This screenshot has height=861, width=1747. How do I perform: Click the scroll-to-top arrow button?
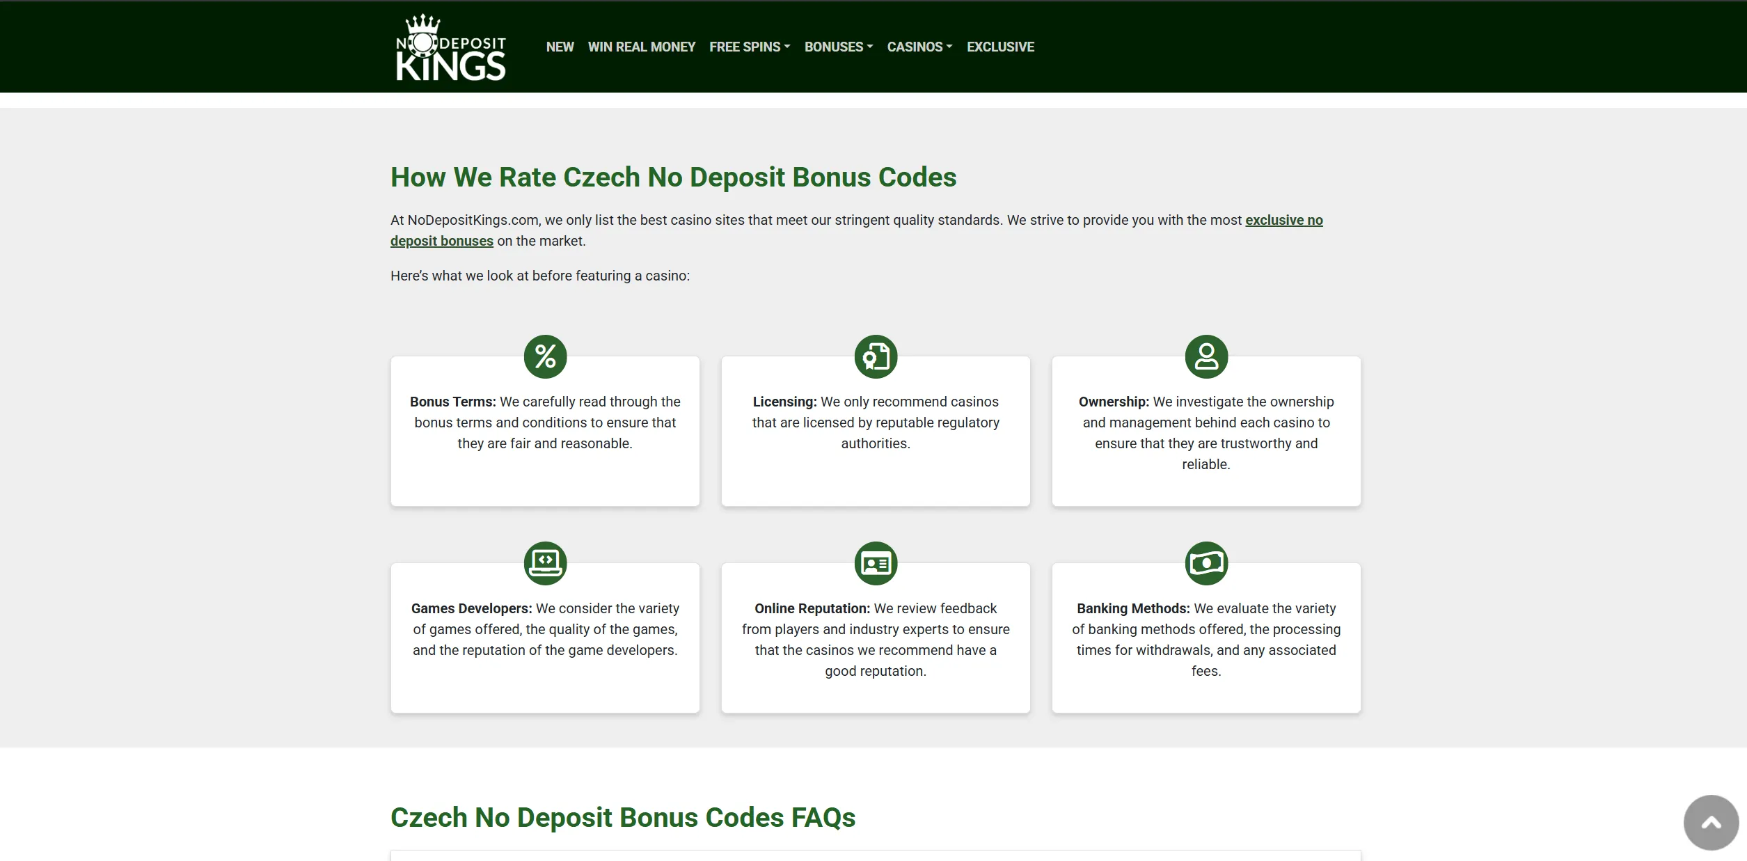(x=1711, y=823)
